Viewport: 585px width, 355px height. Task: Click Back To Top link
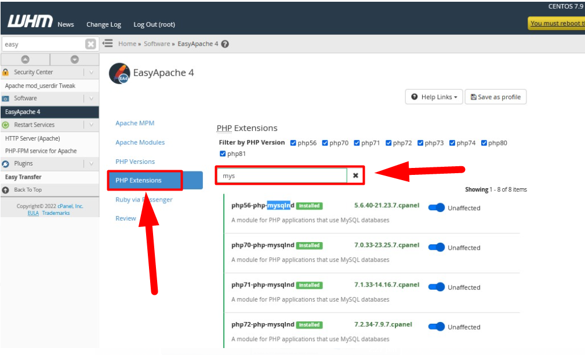click(x=28, y=190)
